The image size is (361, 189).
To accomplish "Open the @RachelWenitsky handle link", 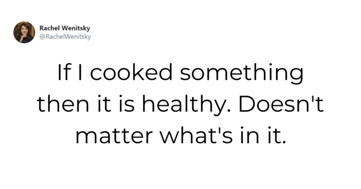I will click(x=65, y=37).
